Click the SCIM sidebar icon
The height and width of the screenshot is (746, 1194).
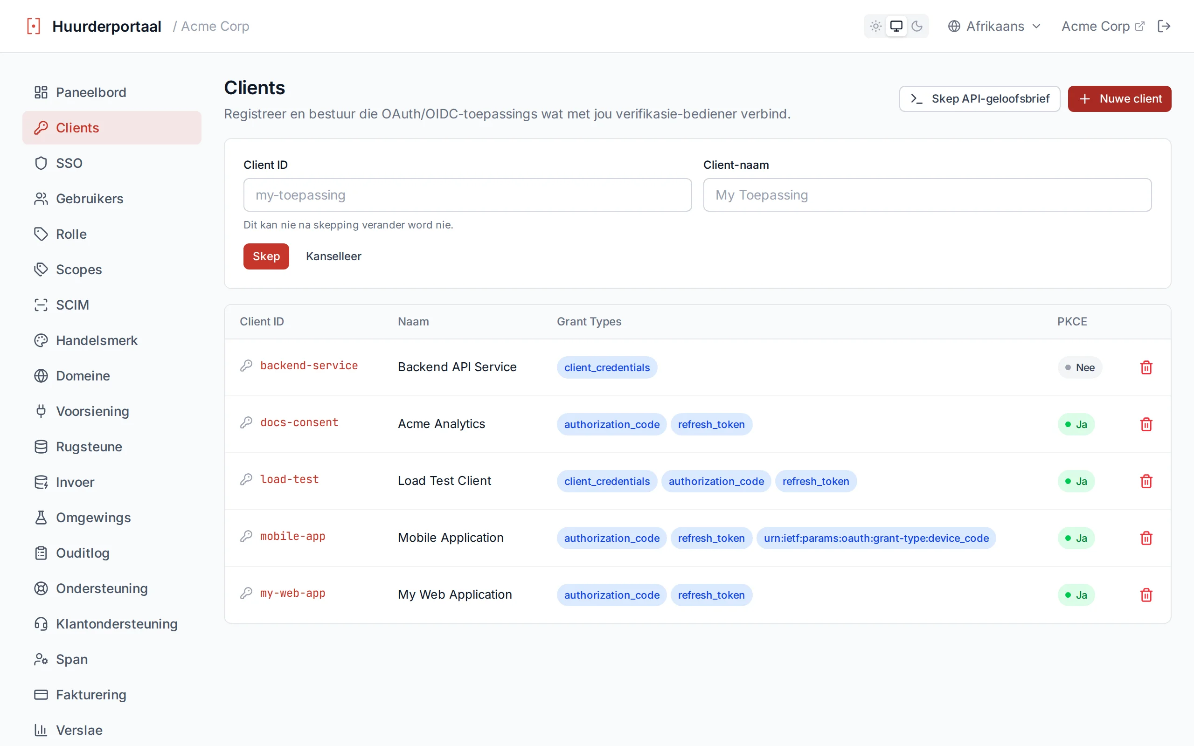(41, 305)
